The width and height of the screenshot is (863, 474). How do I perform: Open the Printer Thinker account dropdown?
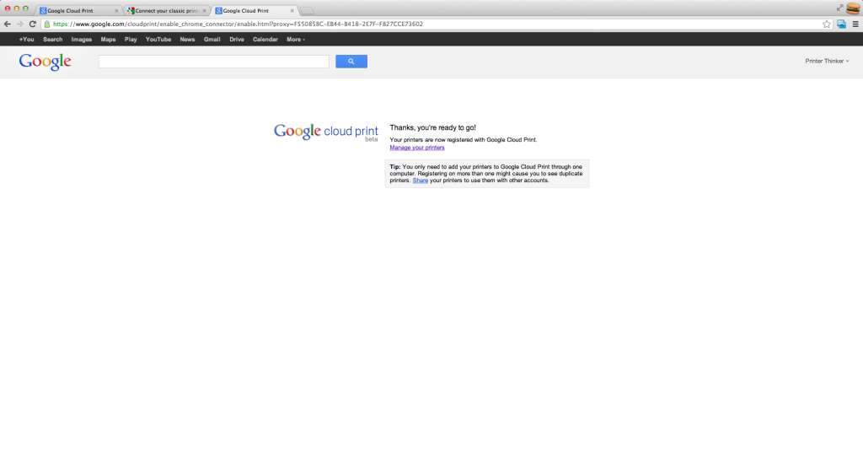pos(827,61)
